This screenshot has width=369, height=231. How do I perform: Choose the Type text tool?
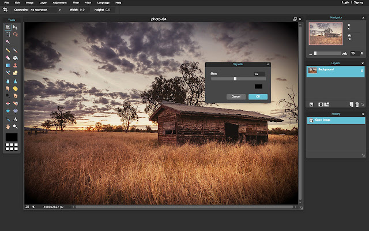(16, 119)
